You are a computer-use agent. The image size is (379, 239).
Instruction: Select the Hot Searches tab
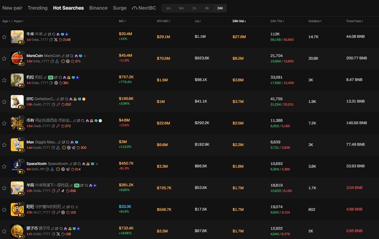tap(69, 8)
